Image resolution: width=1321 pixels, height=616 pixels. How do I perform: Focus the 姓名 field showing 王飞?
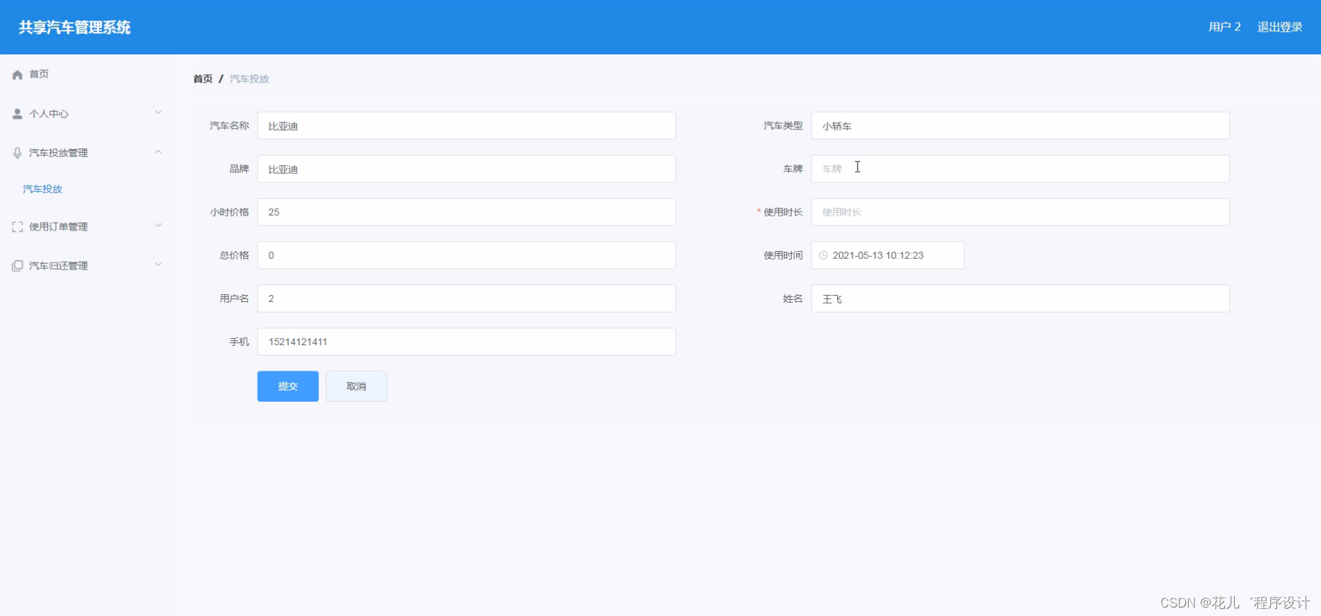click(x=1020, y=298)
